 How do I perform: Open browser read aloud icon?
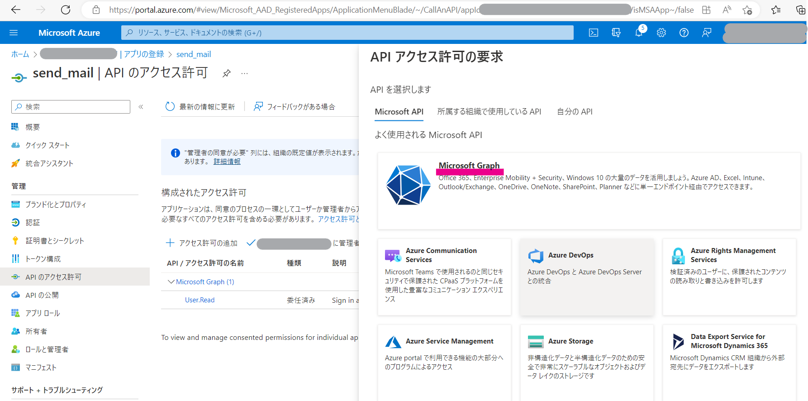tap(727, 10)
